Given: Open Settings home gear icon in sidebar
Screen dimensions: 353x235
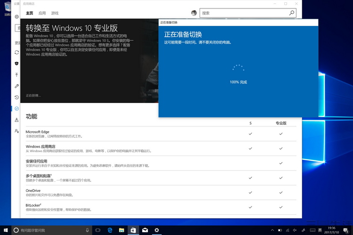Looking at the screenshot, I should click(16, 16).
